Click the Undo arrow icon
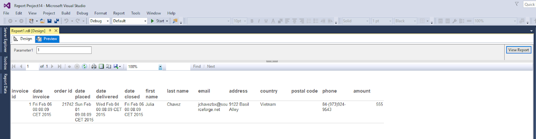 tap(66, 21)
